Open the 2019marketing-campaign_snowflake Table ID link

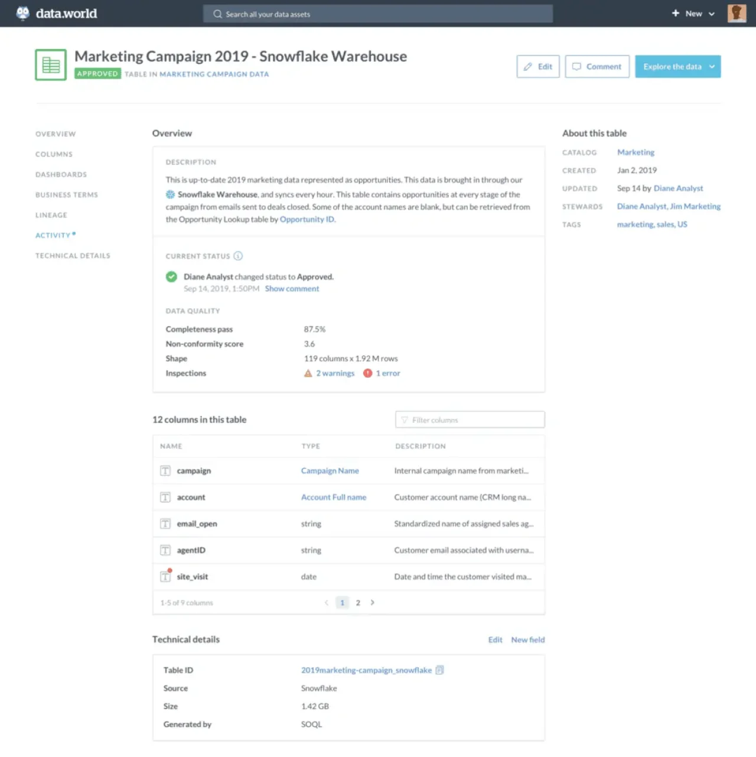(x=366, y=670)
